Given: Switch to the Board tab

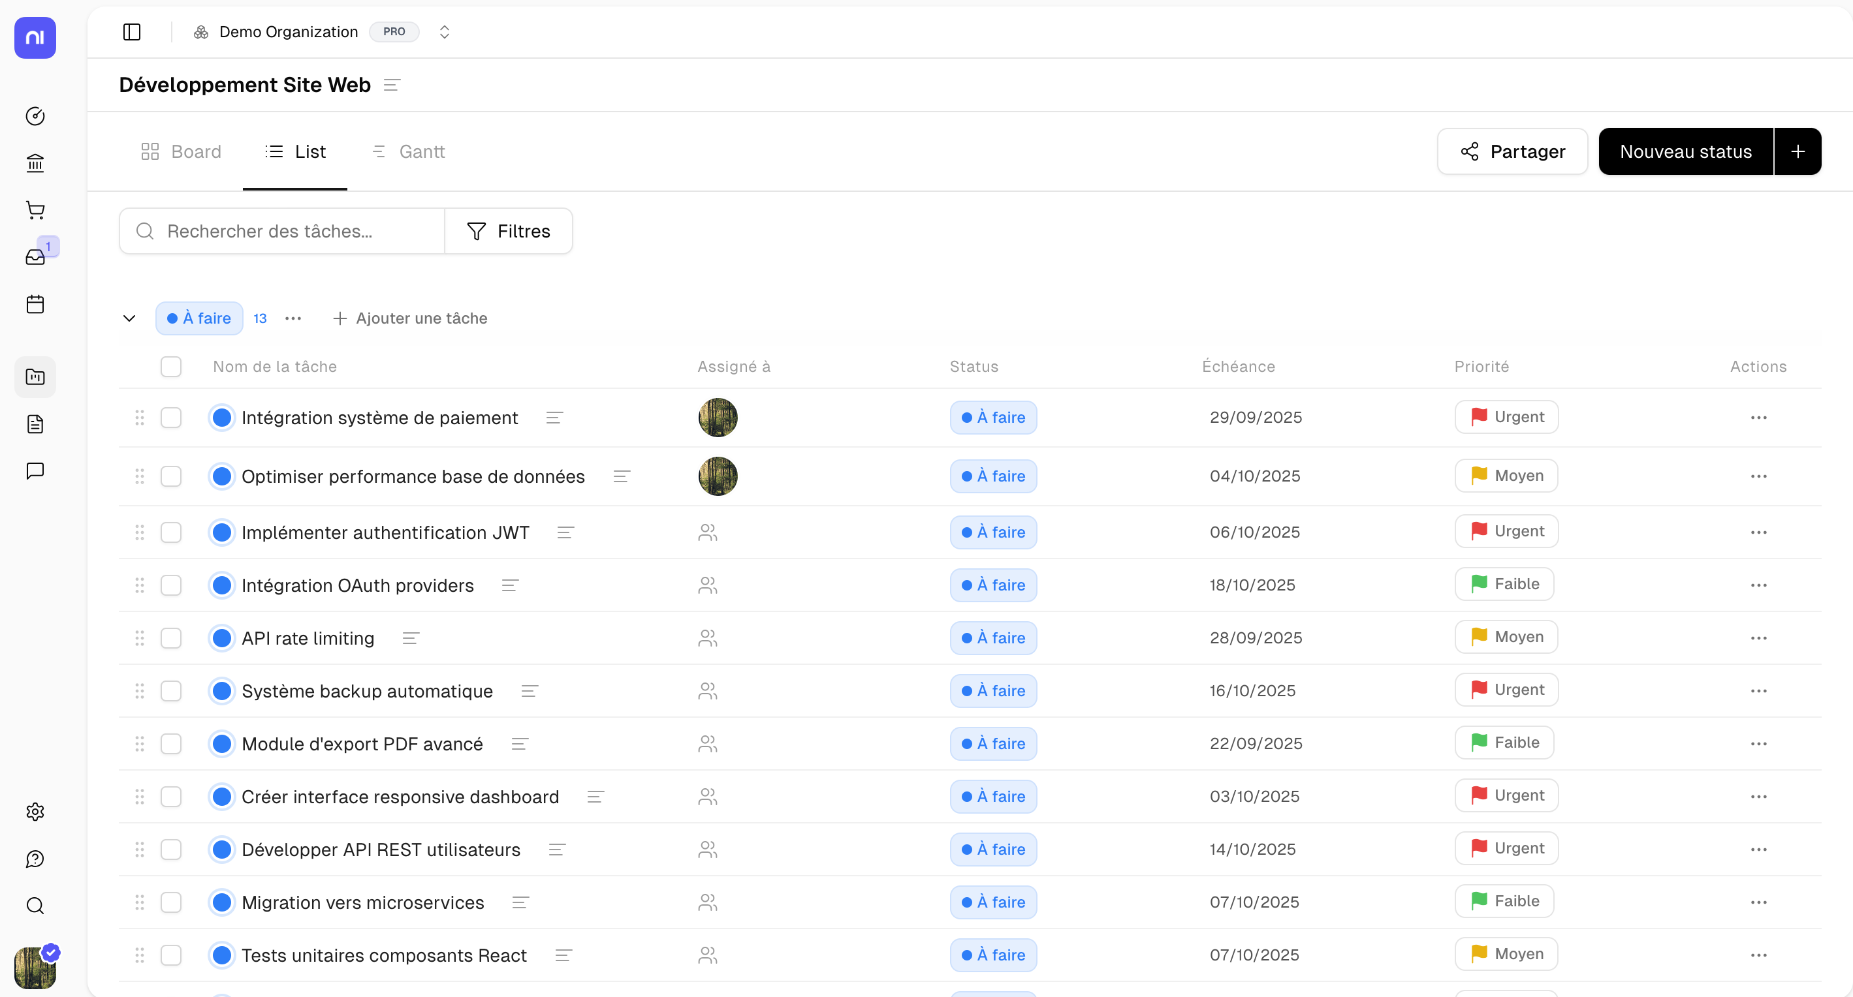Looking at the screenshot, I should point(182,151).
